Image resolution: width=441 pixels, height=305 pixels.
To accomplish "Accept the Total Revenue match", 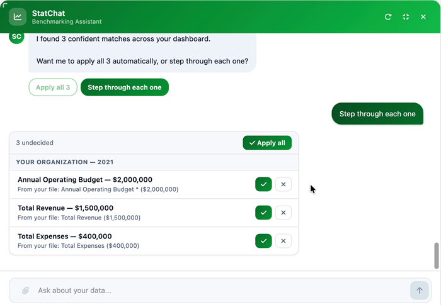I will coord(263,213).
